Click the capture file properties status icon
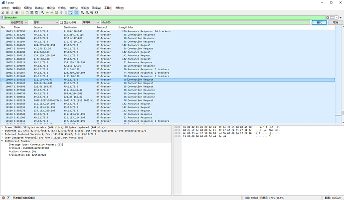344x200 pixels. (x=8, y=198)
